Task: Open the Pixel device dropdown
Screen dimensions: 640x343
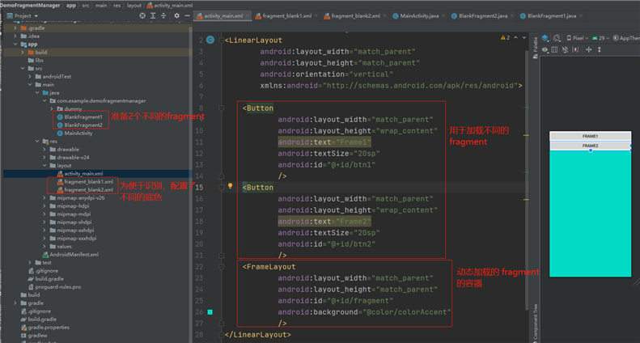Action: [x=578, y=38]
